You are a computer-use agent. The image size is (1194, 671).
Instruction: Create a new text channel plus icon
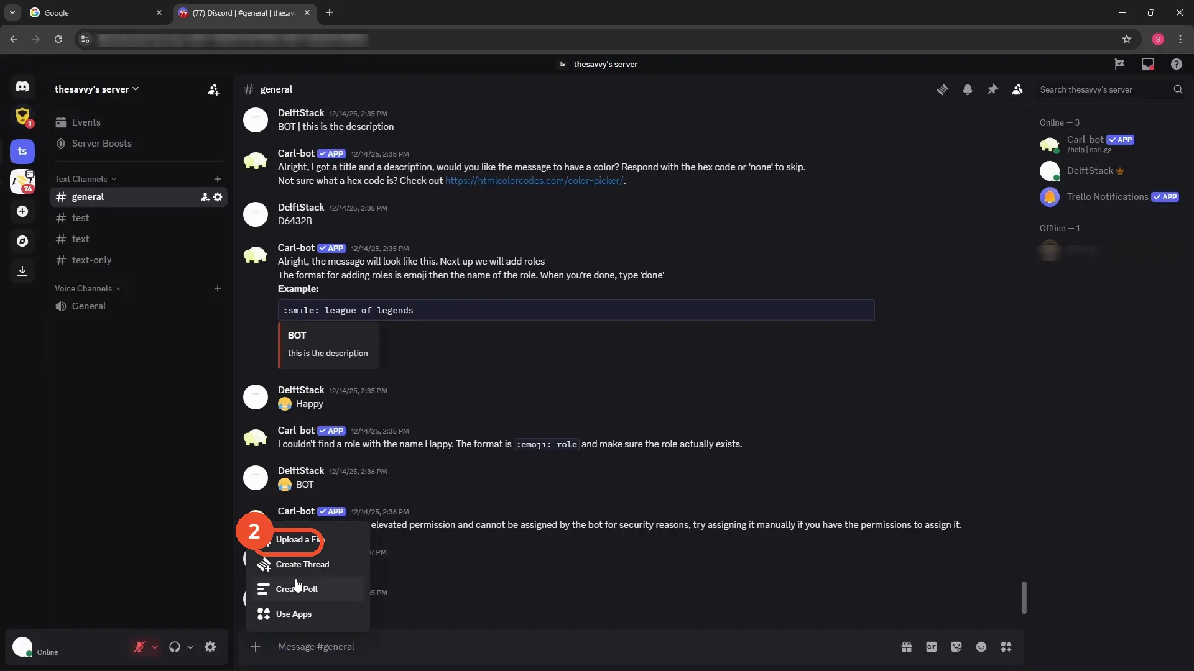point(218,179)
